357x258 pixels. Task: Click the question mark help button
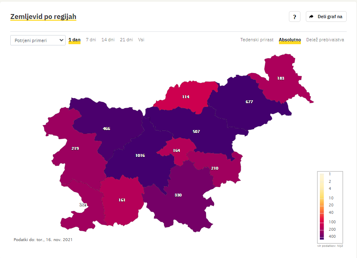coord(294,17)
